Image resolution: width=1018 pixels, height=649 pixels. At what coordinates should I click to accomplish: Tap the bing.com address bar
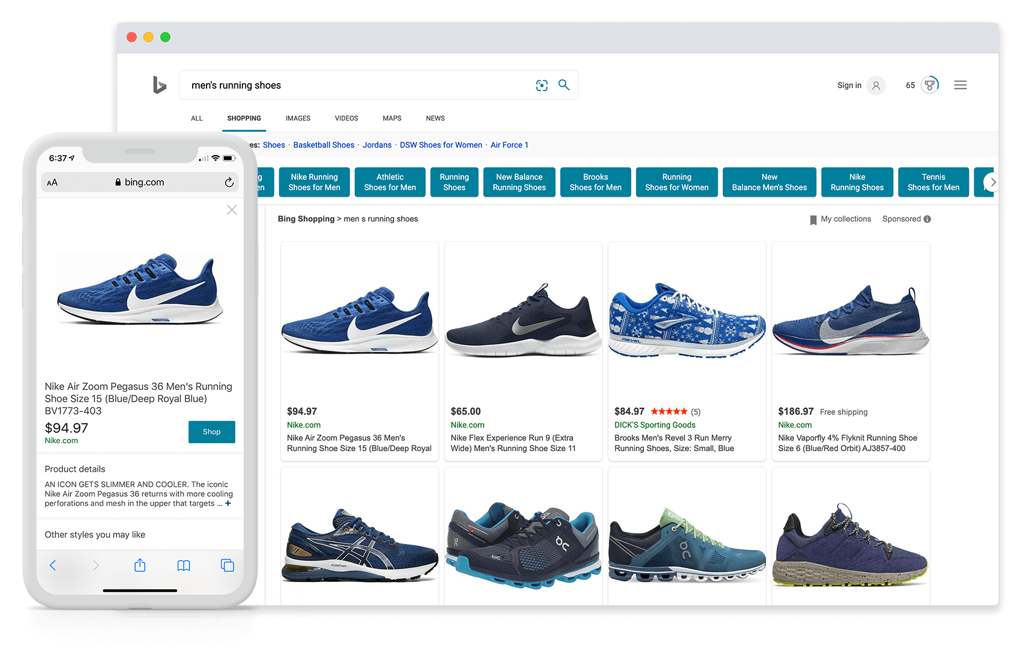tap(140, 182)
